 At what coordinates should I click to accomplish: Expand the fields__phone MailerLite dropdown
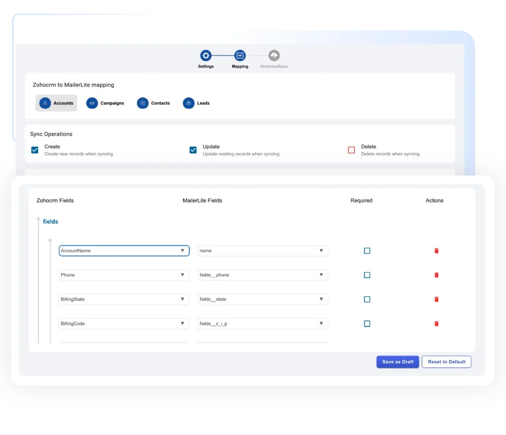click(x=262, y=275)
